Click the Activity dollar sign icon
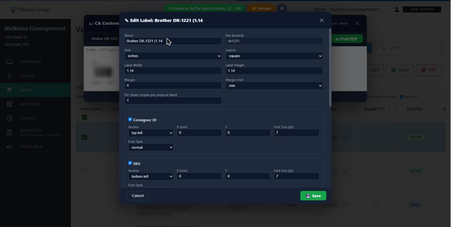Screen dimensions: 453x227 tap(9, 76)
